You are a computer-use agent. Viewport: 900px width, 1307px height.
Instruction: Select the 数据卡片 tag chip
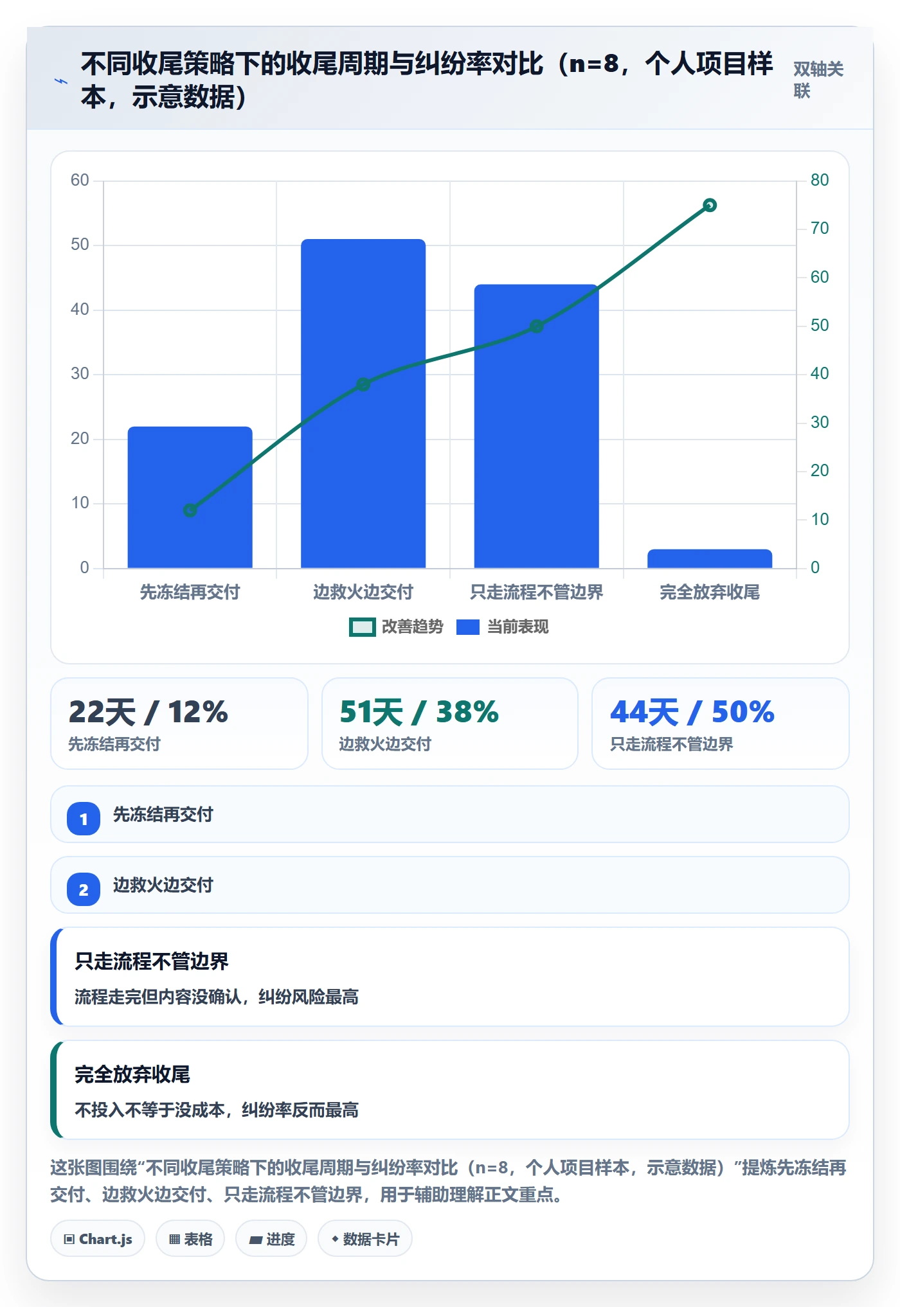pyautogui.click(x=365, y=1238)
